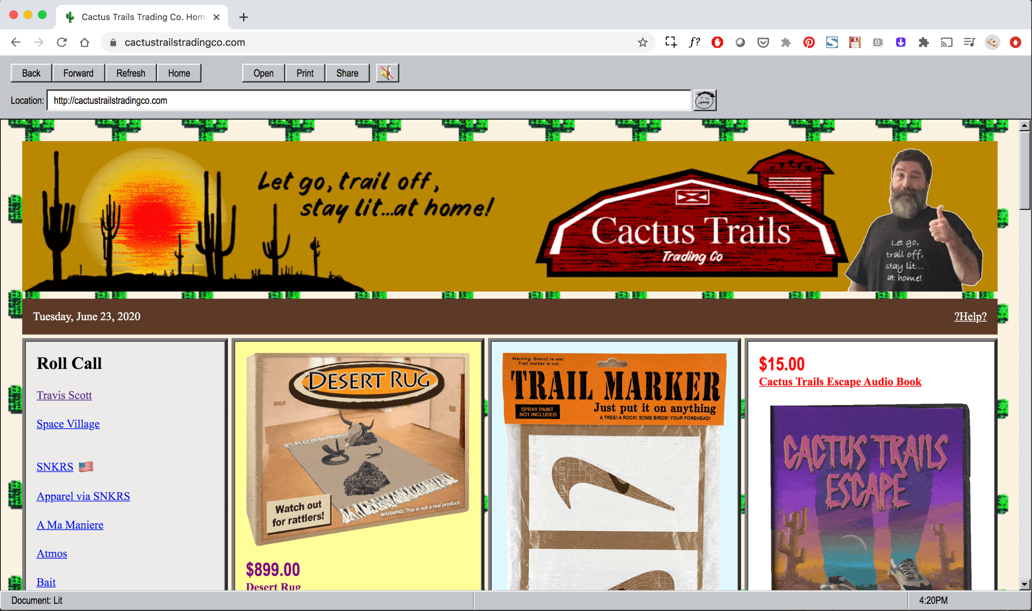Click the red stop-hand ad blocker icon
1032x611 pixels.
pos(717,42)
